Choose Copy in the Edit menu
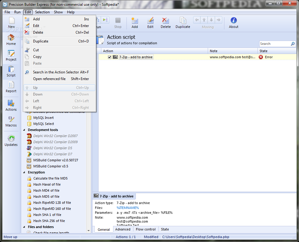 coord(59,57)
